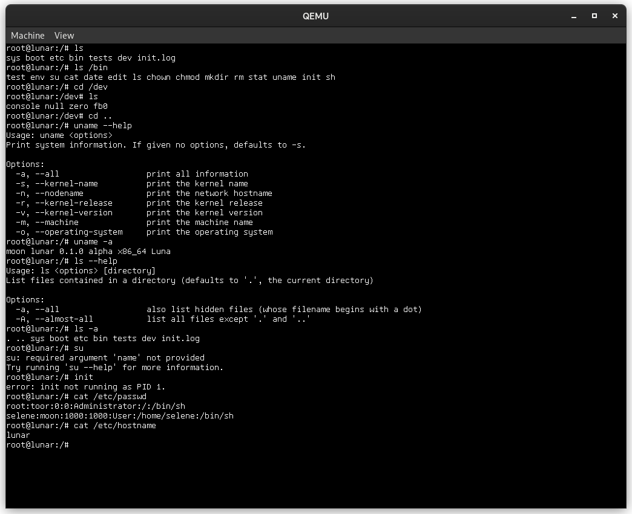The height and width of the screenshot is (514, 632).
Task: Click the 'moon lunar 0.1.0 alpha' output line
Action: click(88, 251)
